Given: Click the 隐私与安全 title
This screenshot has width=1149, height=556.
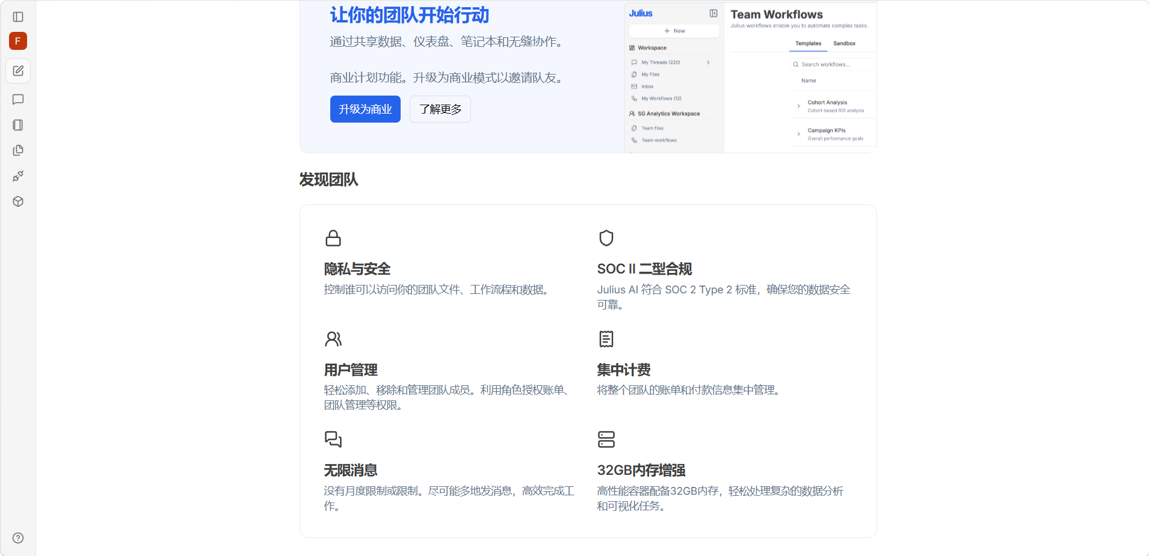Looking at the screenshot, I should (357, 269).
